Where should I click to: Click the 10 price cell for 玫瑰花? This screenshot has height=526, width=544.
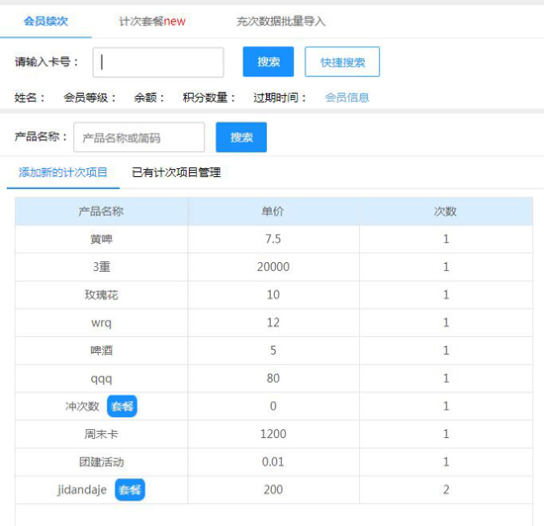273,295
